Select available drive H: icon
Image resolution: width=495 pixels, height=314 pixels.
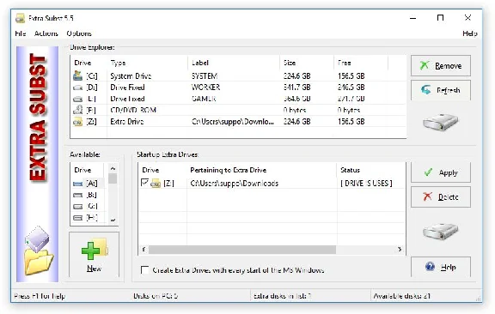tap(77, 218)
